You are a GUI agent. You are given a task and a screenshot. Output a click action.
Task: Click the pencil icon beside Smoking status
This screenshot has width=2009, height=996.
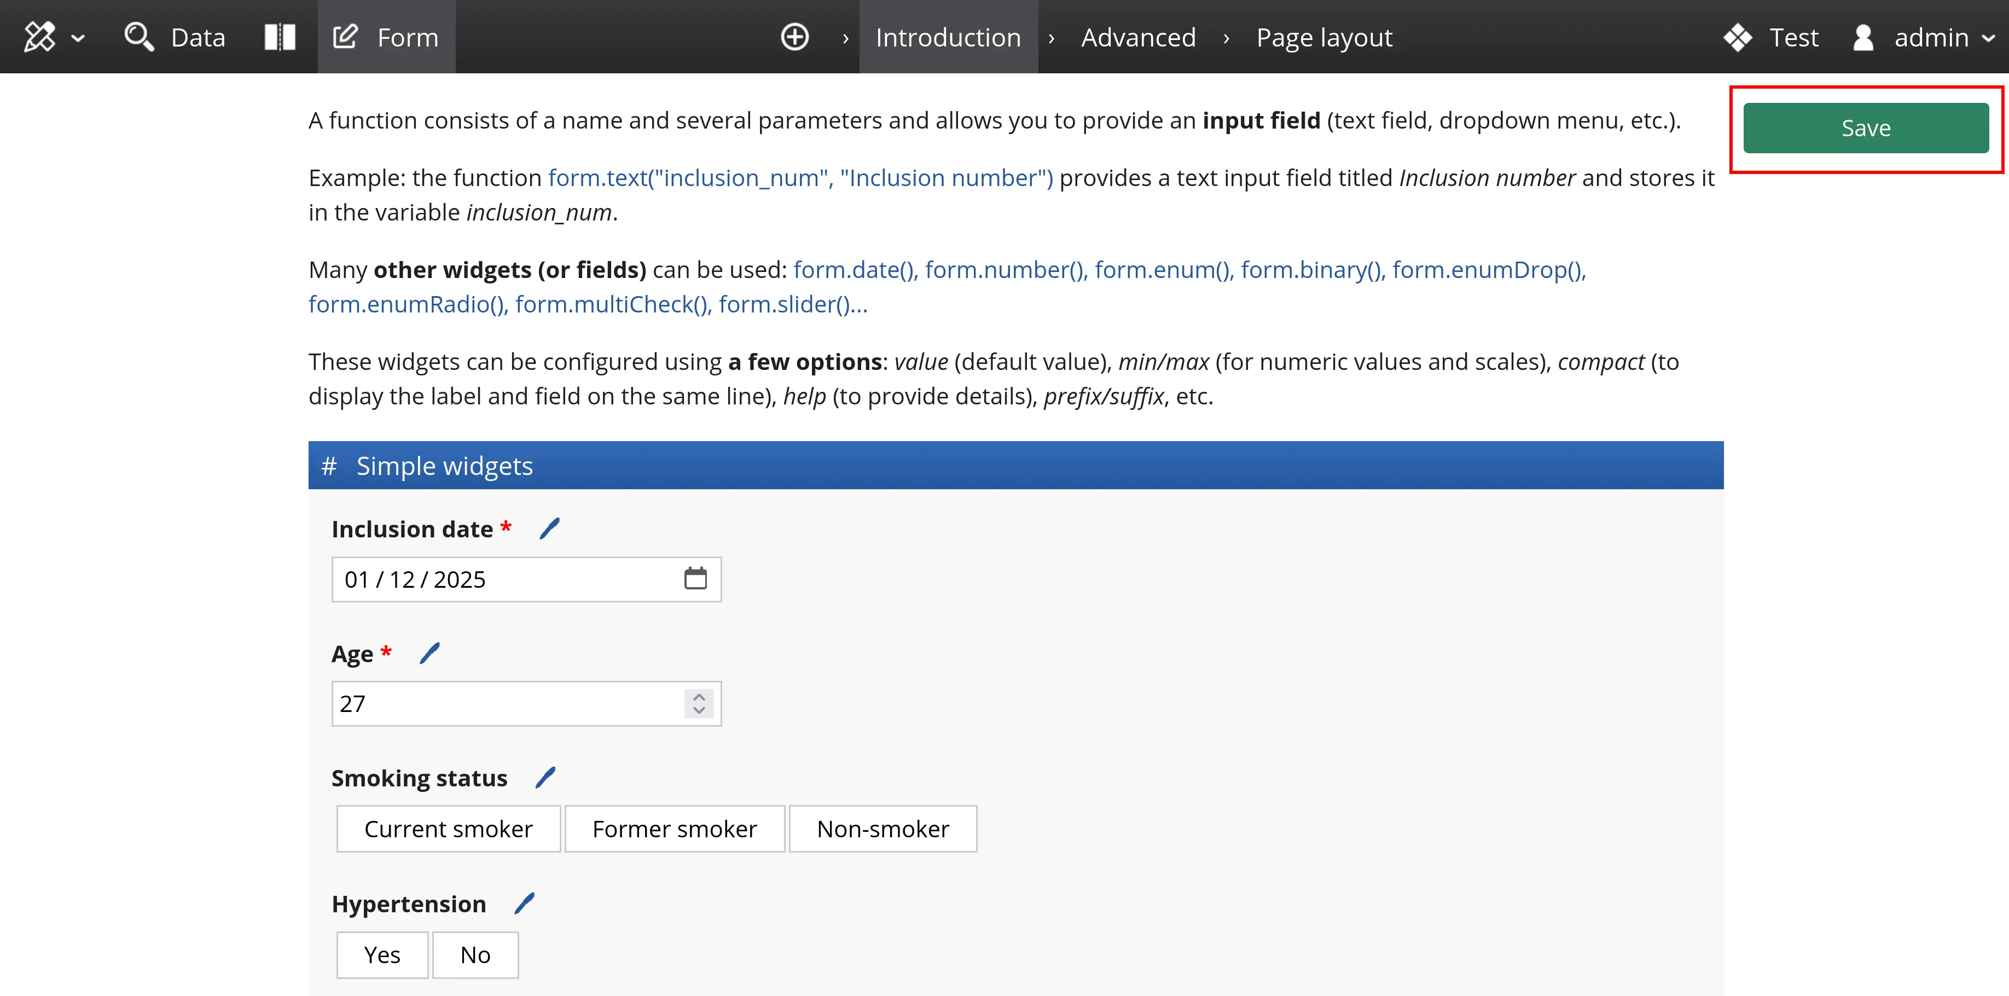click(x=545, y=778)
